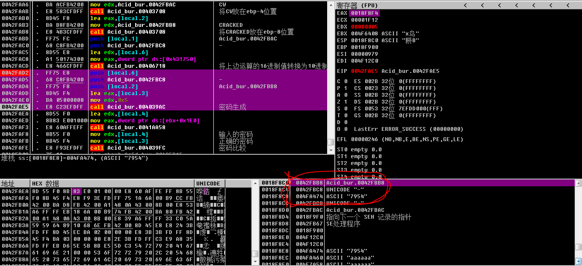Click the HEX 数据 column header in dump
Screen dimensions: 582x266
(112, 183)
